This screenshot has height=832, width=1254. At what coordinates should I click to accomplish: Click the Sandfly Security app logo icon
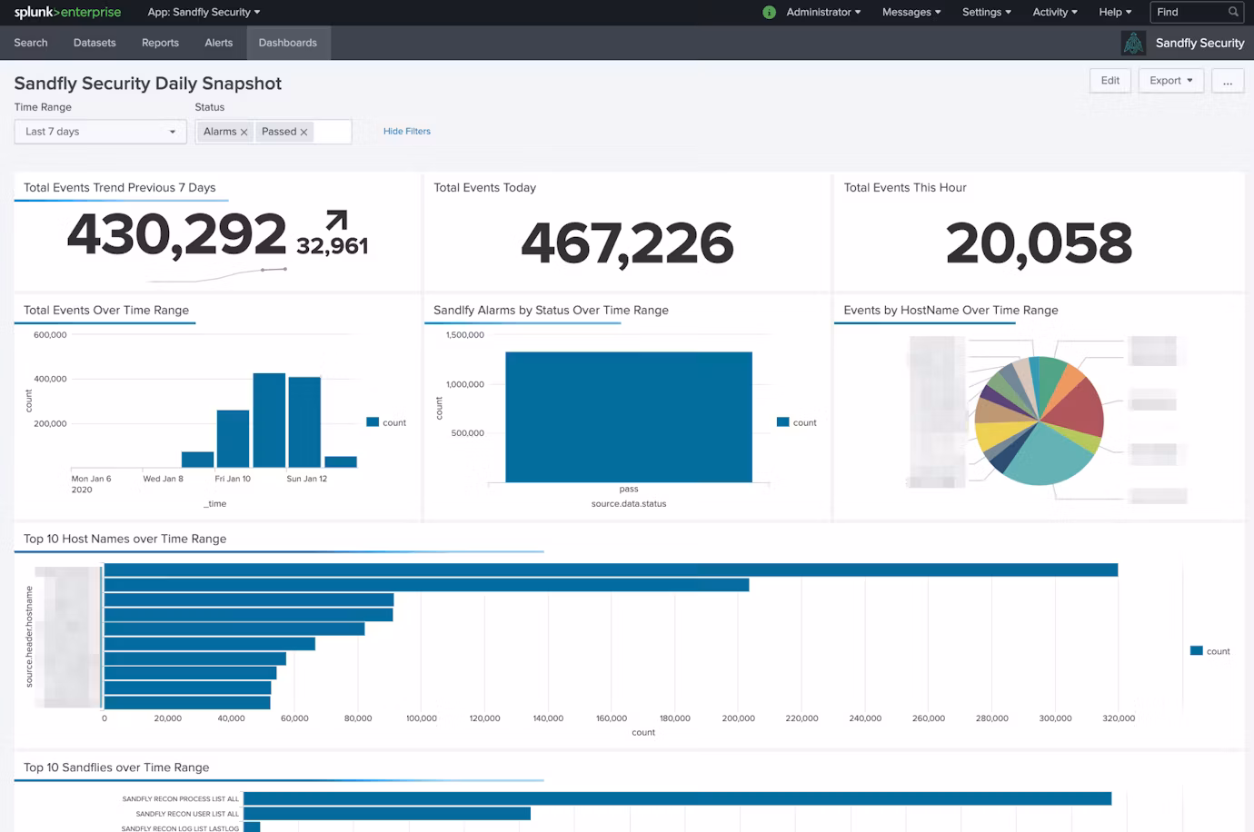pos(1133,43)
